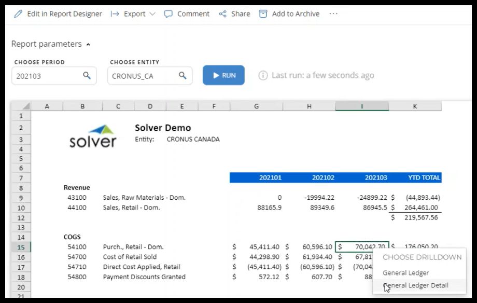
Task: Click the Share icon
Action: tap(223, 14)
